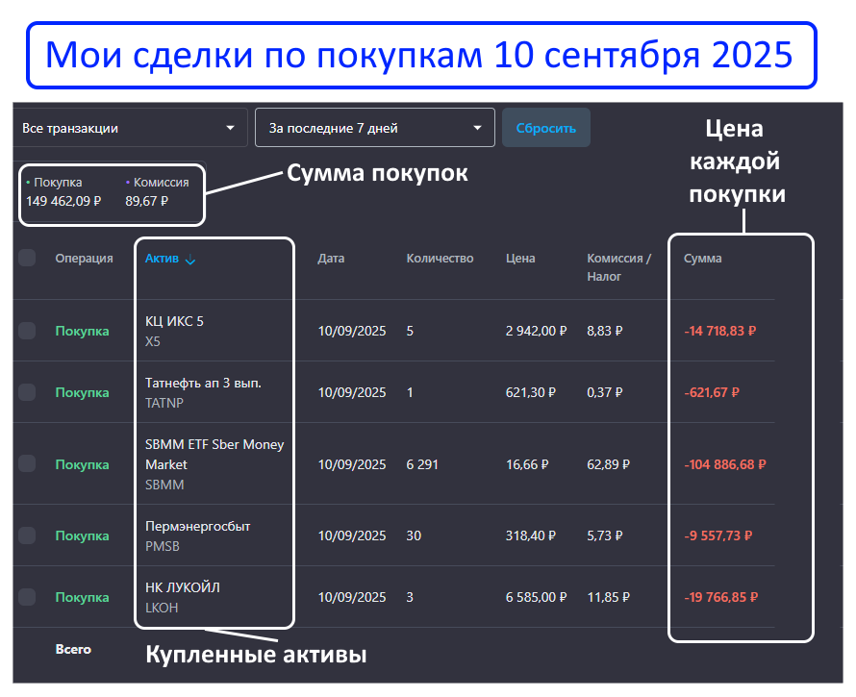The height and width of the screenshot is (697, 856).
Task: Enable the НК ЛУКОЙЛ row checkbox
Action: tap(27, 597)
